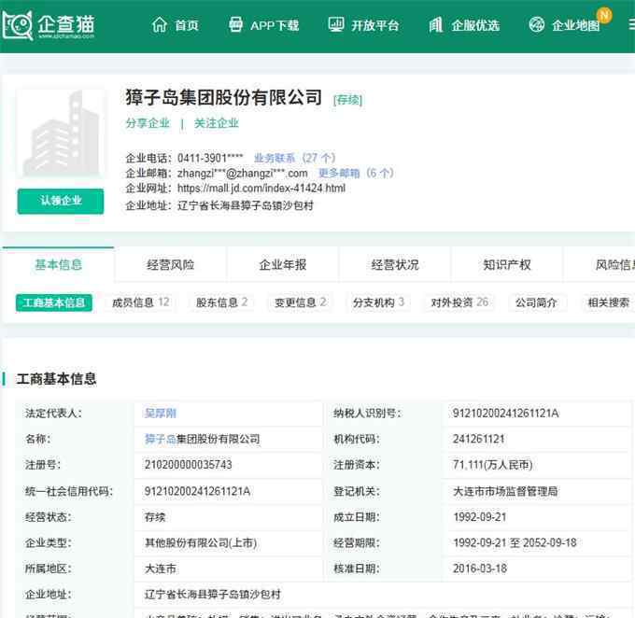Click 大连市市场监督管理局 registration authority value
The width and height of the screenshot is (635, 618).
pos(505,491)
